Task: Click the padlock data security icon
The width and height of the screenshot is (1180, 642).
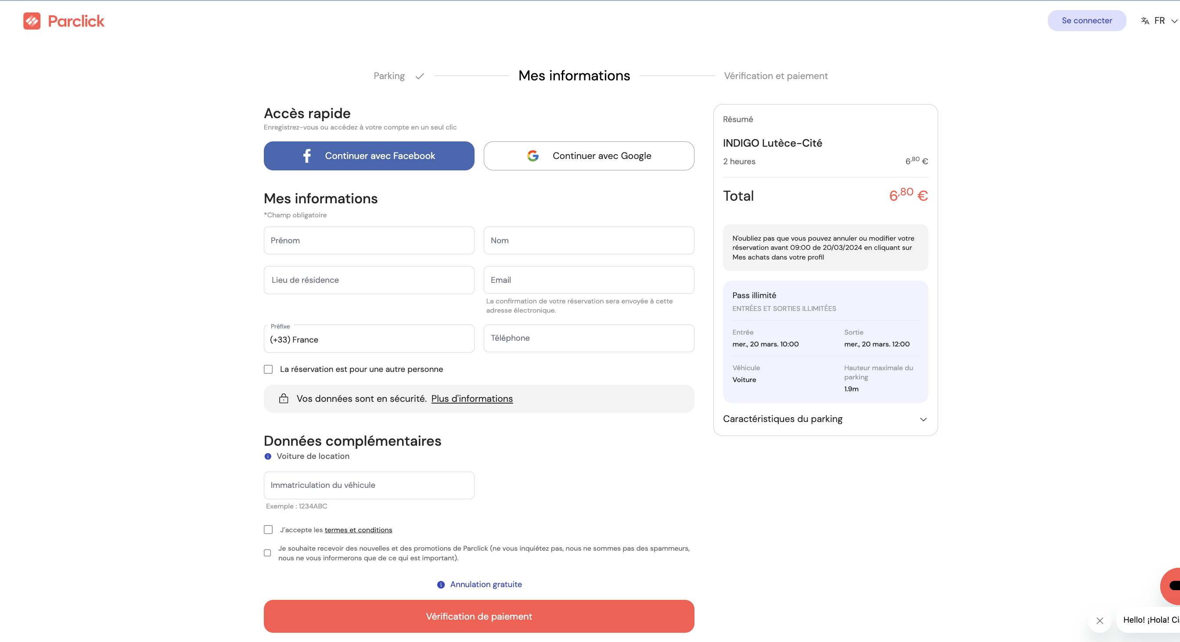Action: click(x=284, y=399)
